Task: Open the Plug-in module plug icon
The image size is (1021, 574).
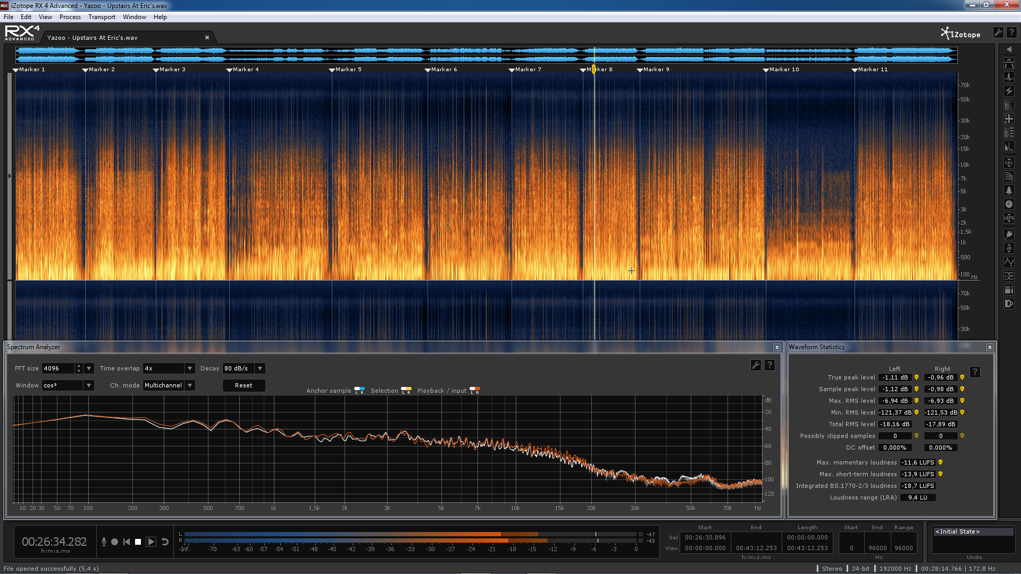Action: point(1009,234)
